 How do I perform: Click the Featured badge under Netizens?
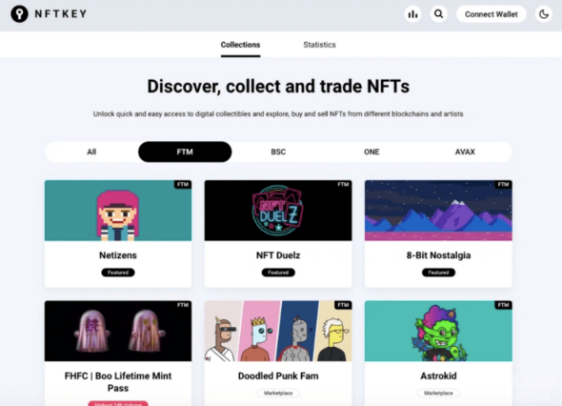[x=118, y=273]
